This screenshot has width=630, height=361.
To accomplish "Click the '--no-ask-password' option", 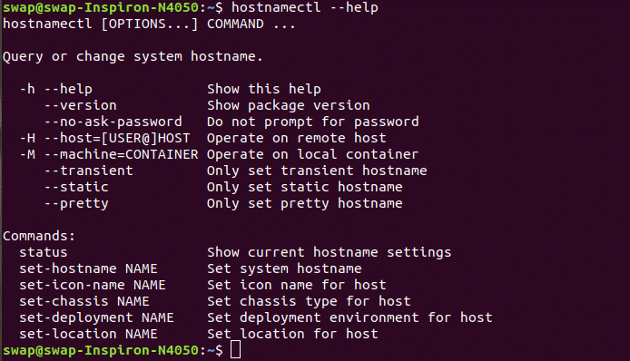I will 113,122.
